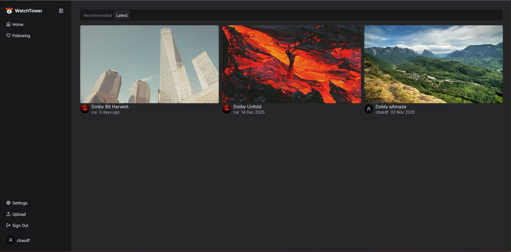Open Settings from the sidebar

20,203
